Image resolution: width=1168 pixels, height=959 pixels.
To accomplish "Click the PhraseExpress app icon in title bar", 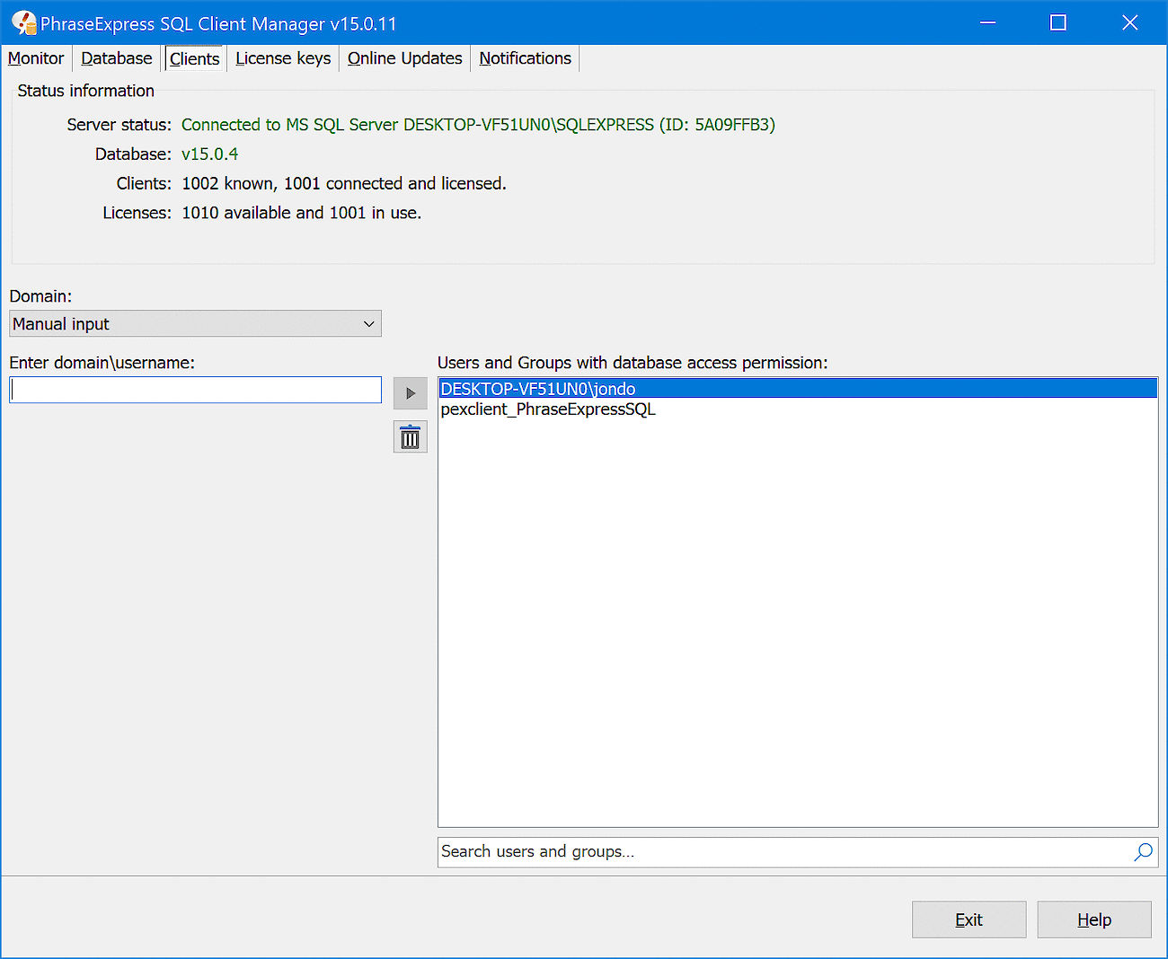I will (x=23, y=23).
